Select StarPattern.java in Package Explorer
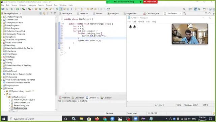This screenshot has width=216, height=122. [20, 108]
